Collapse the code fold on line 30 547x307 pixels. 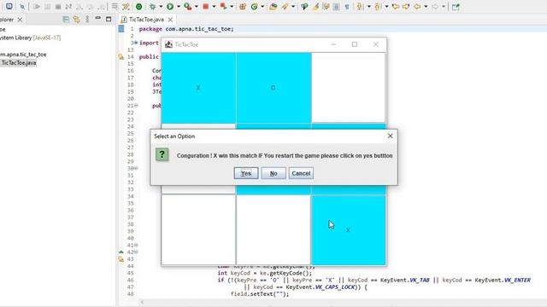pos(136,168)
